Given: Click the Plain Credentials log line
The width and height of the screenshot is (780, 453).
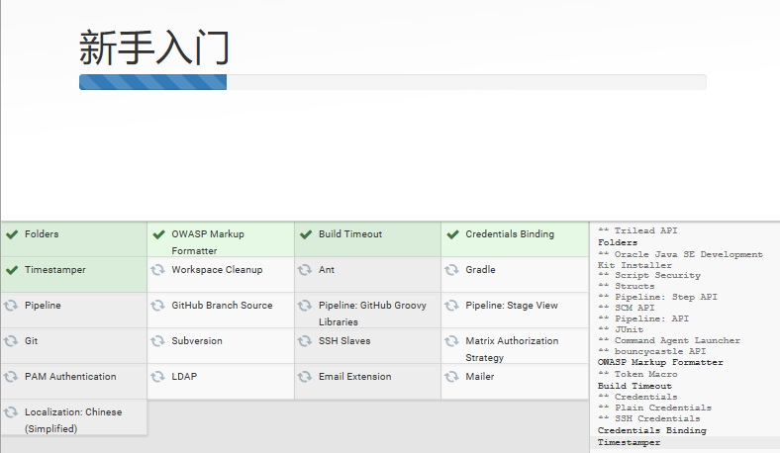Looking at the screenshot, I should click(654, 408).
